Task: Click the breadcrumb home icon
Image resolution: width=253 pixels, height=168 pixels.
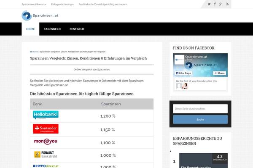Action: point(31,52)
